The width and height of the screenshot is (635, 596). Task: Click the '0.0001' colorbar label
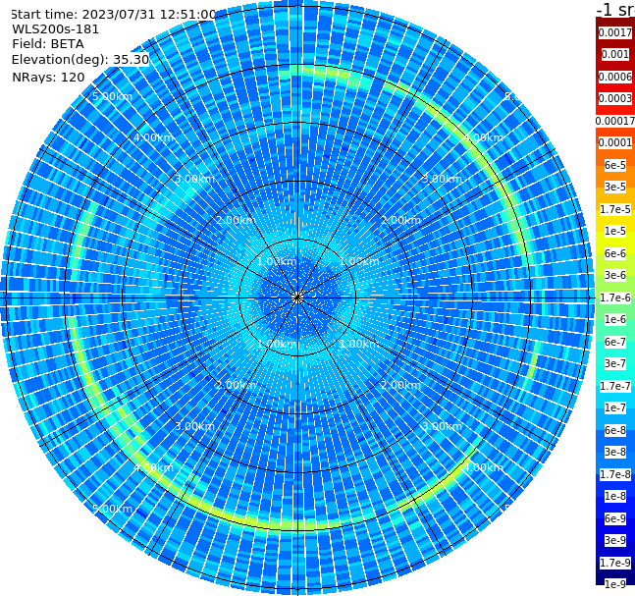click(x=615, y=142)
